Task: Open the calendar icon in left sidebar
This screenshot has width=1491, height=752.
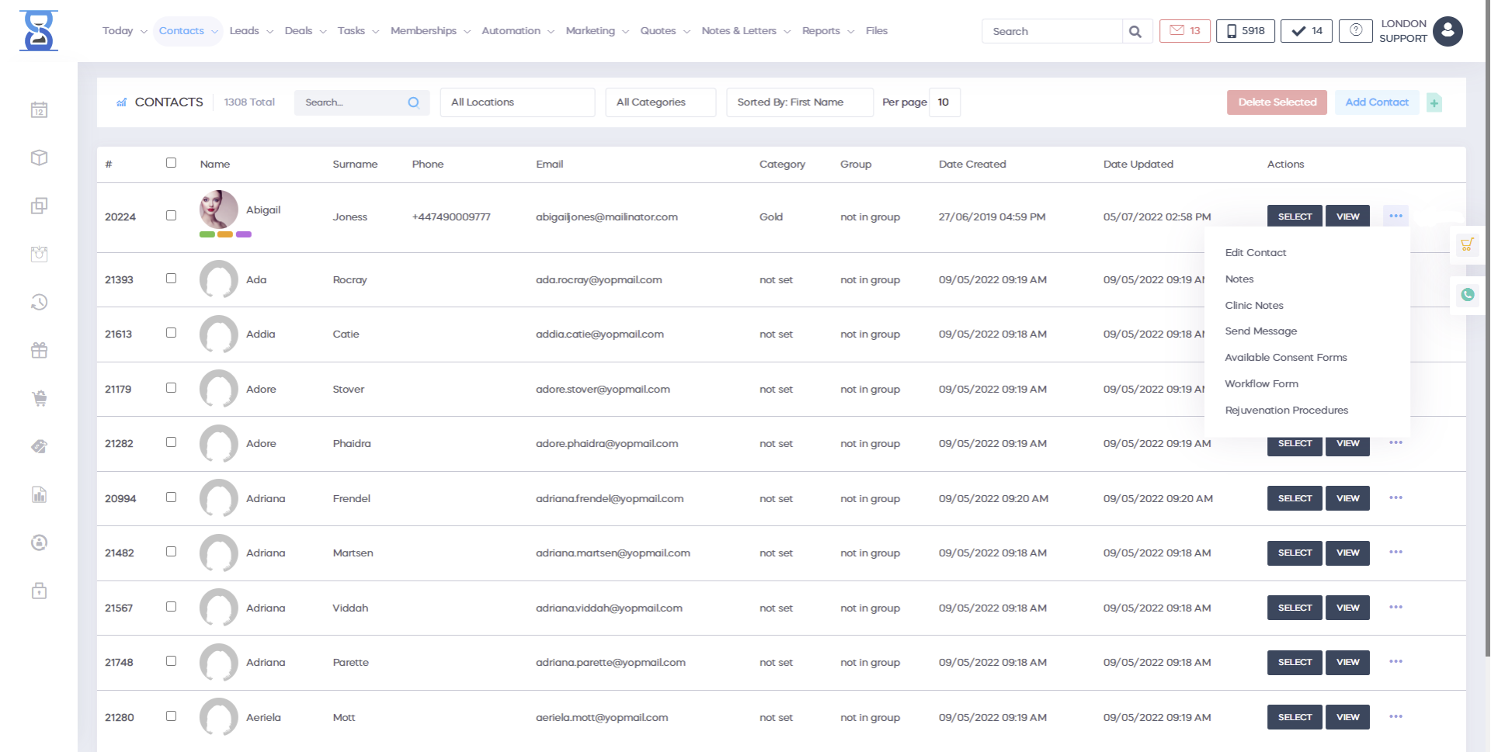Action: tap(40, 110)
